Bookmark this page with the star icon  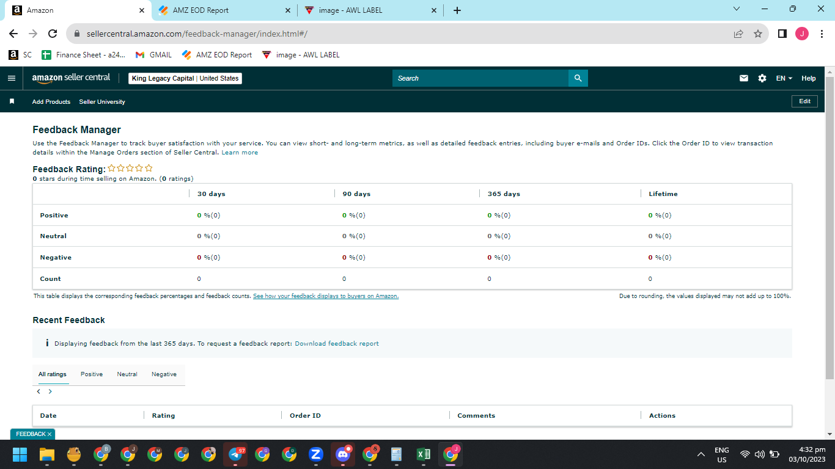758,34
